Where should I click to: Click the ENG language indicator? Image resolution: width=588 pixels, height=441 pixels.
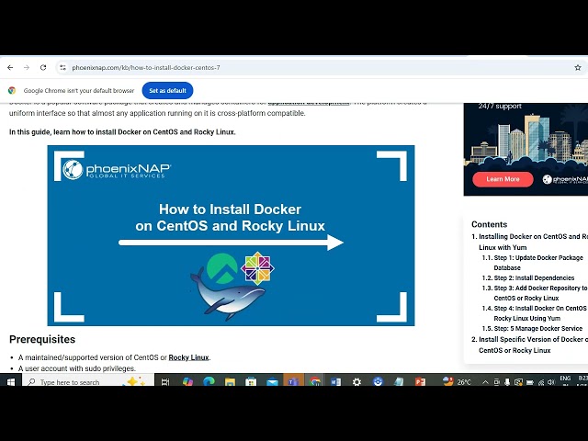point(565,379)
